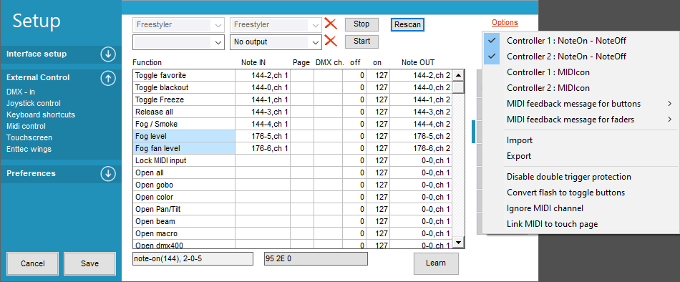Select the Fog fan level row
The image size is (680, 282).
coord(292,148)
